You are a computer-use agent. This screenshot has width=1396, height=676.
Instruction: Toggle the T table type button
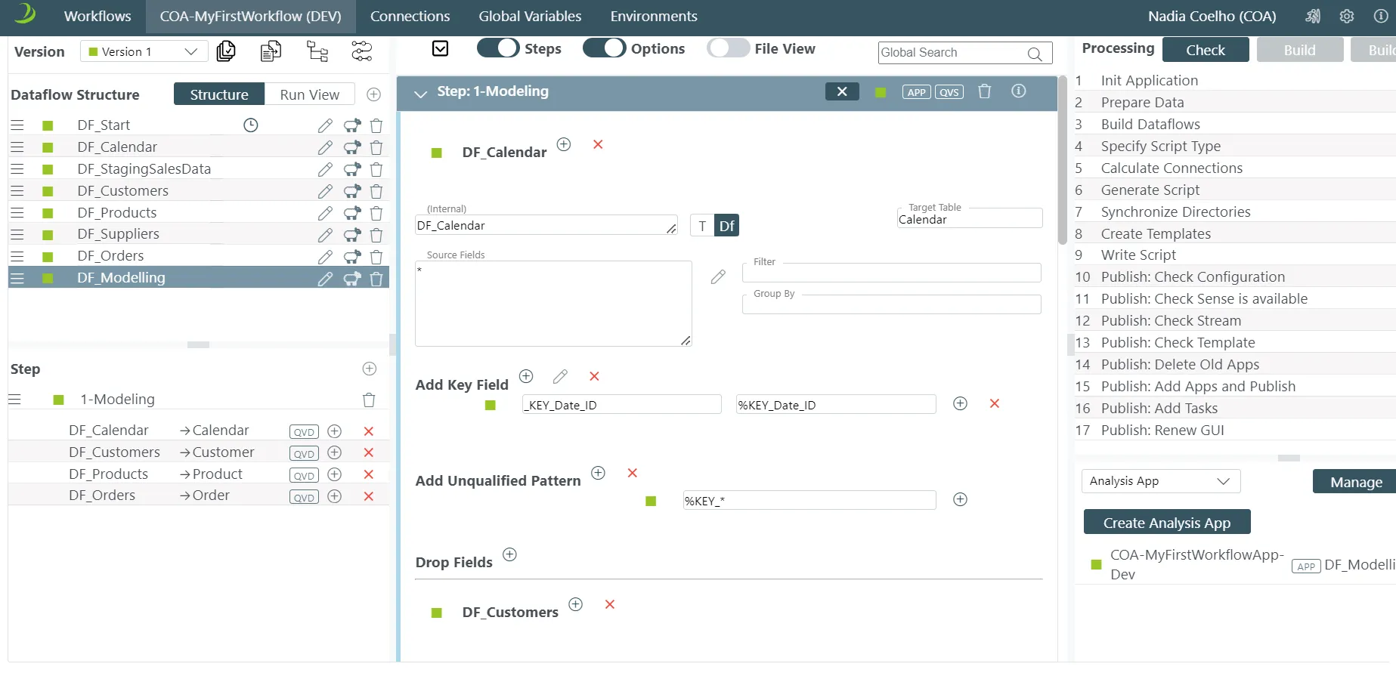[702, 226]
